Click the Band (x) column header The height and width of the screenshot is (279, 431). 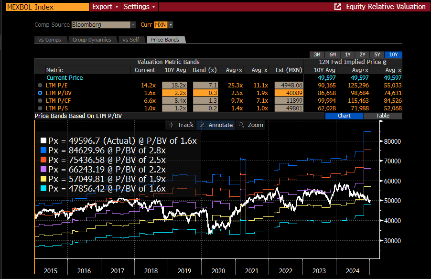pyautogui.click(x=205, y=70)
